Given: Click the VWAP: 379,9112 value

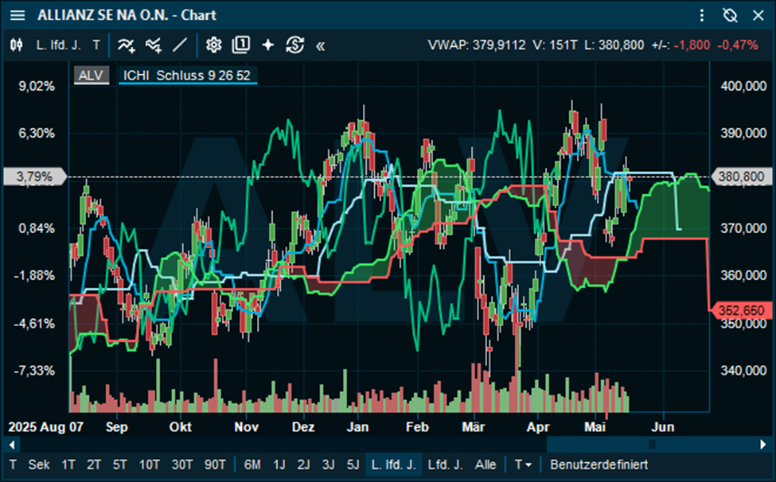Looking at the screenshot, I should 477,45.
